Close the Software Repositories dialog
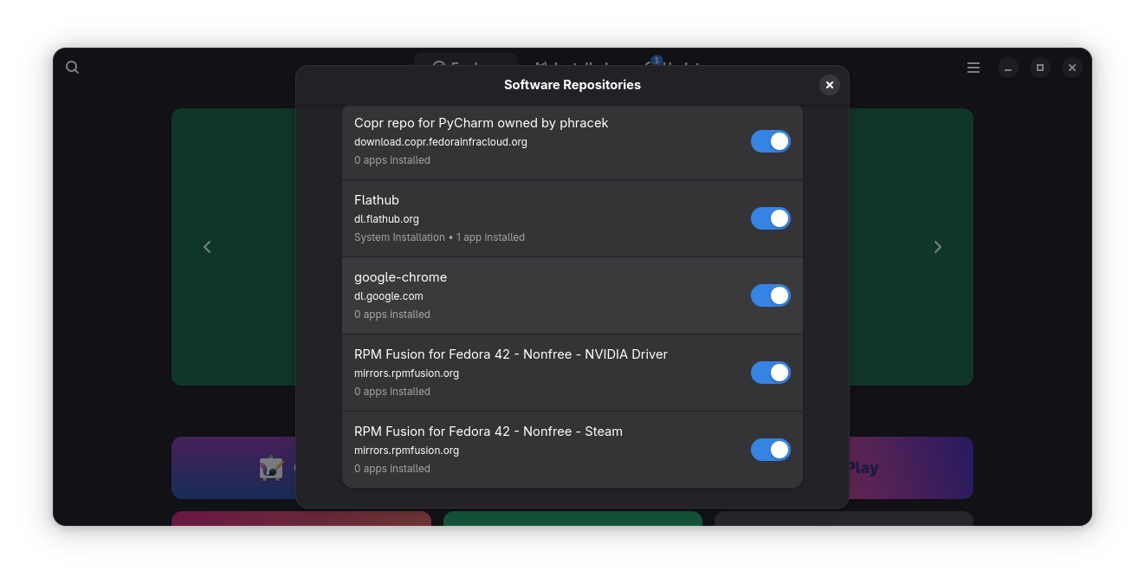This screenshot has width=1145, height=584. pyautogui.click(x=829, y=85)
